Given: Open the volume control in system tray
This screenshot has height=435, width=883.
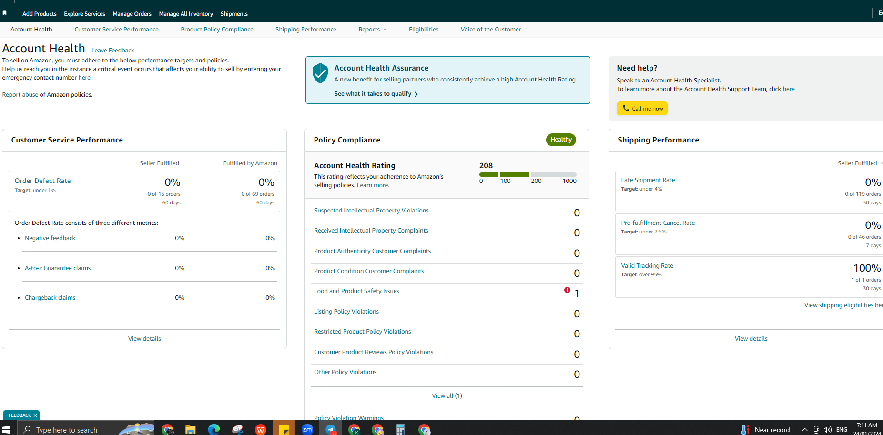Looking at the screenshot, I should click(x=828, y=429).
